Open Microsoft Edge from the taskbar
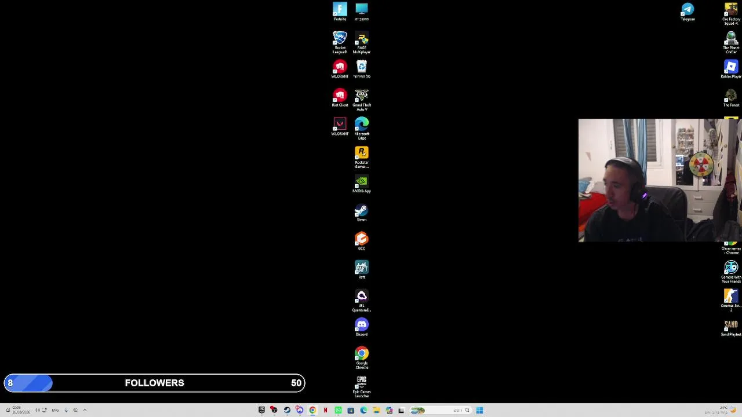 (x=363, y=410)
